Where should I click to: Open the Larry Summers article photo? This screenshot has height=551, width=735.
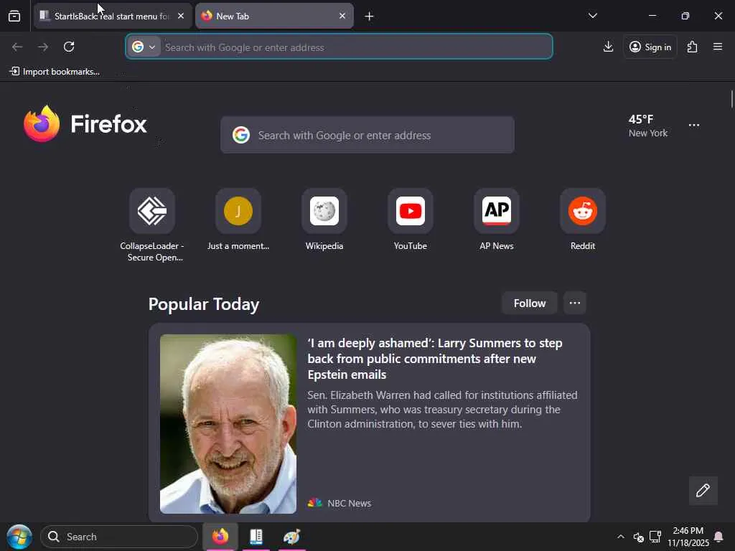228,423
